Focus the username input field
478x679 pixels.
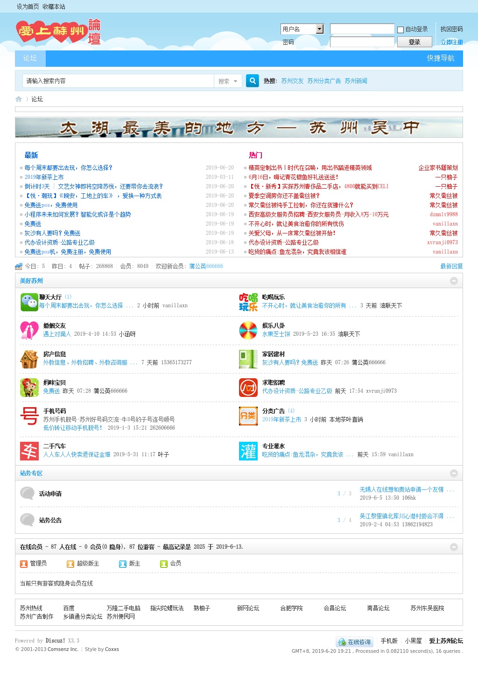(362, 29)
